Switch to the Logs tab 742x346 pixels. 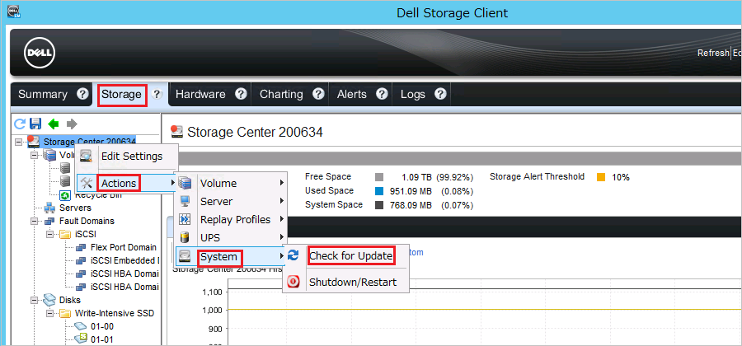point(413,94)
